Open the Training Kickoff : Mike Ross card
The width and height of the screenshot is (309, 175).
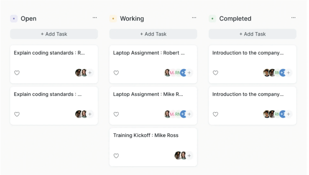click(154, 147)
